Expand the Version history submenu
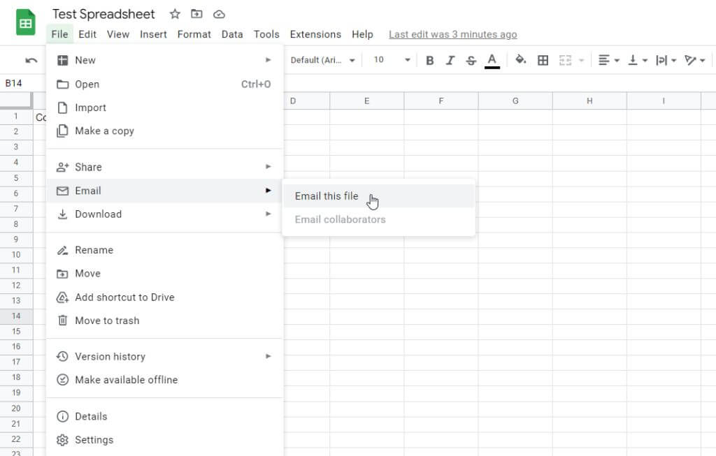The width and height of the screenshot is (716, 456). click(164, 357)
